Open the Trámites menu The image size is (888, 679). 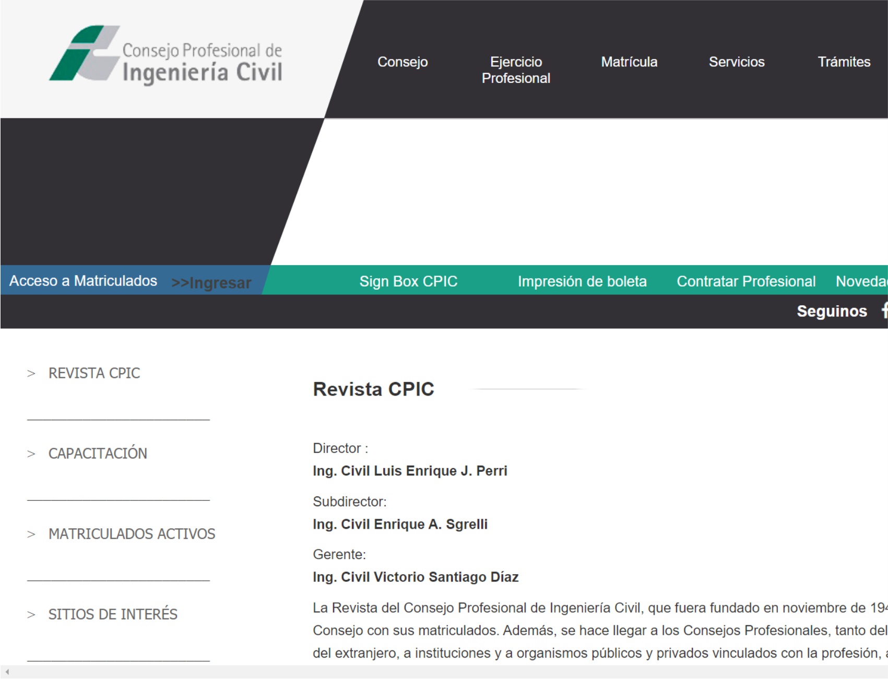tap(844, 62)
